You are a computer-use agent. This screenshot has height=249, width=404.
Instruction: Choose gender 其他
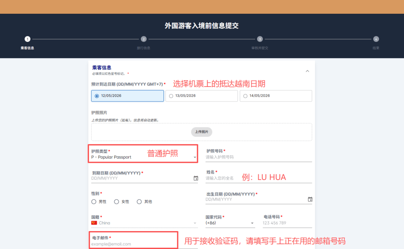139,202
